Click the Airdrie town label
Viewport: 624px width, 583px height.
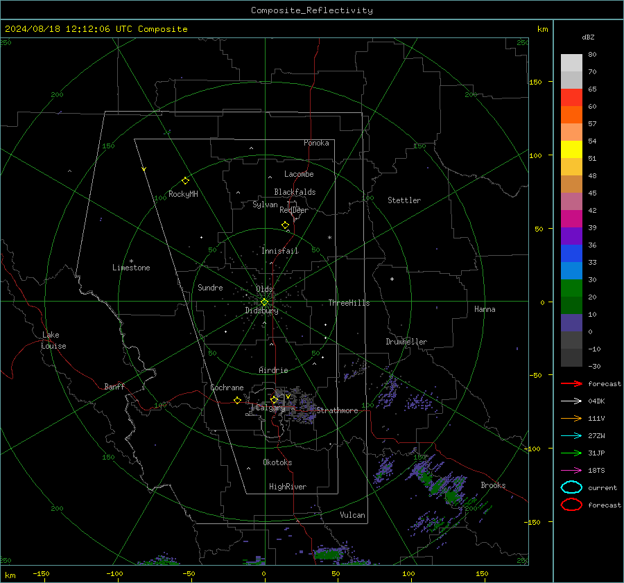tap(273, 370)
